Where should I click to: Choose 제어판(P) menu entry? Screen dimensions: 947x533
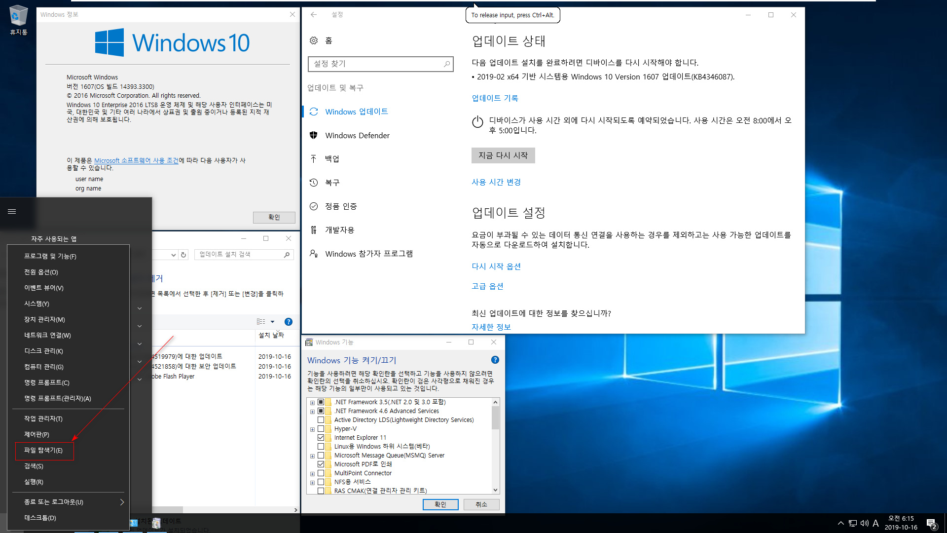[68, 434]
